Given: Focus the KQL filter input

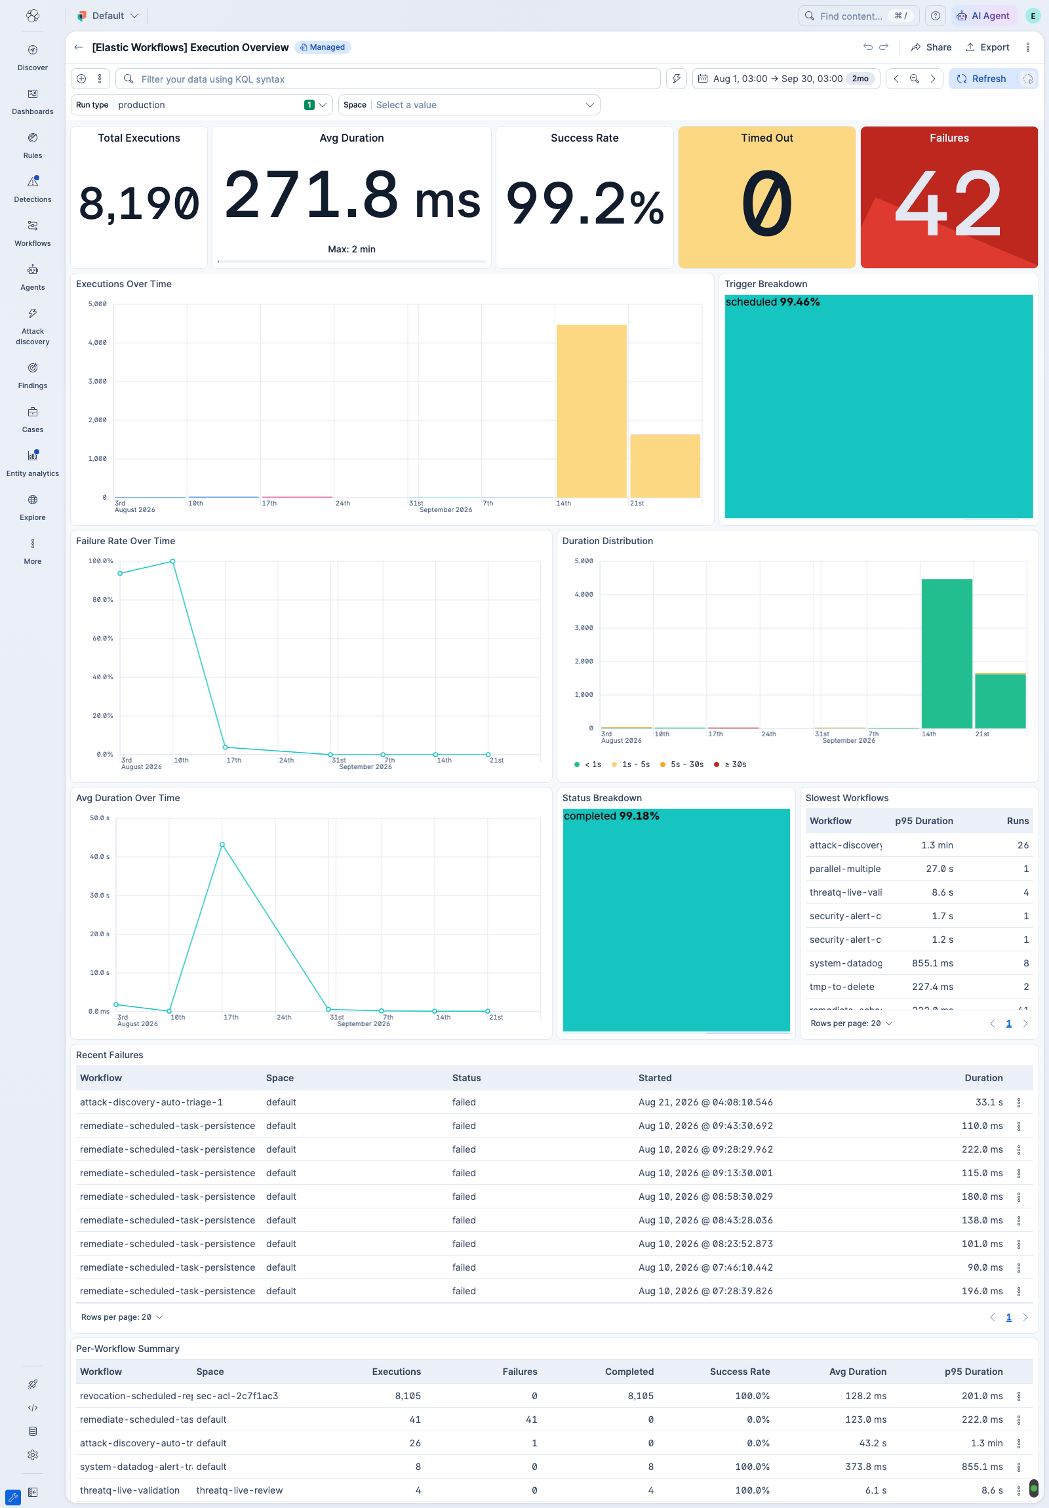Looking at the screenshot, I should tap(387, 79).
